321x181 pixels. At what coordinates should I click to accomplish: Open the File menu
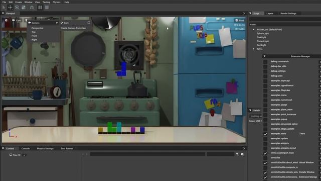(4, 2)
